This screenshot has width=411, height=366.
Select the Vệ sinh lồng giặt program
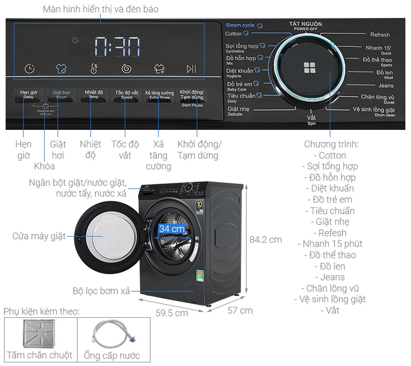(374, 110)
